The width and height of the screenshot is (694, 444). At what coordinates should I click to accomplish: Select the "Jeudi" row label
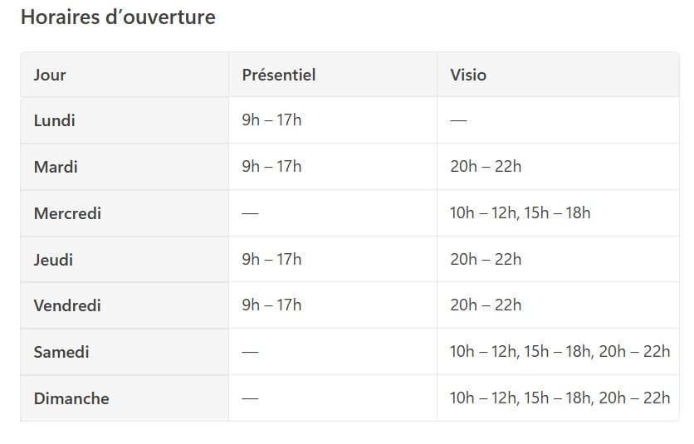click(53, 260)
